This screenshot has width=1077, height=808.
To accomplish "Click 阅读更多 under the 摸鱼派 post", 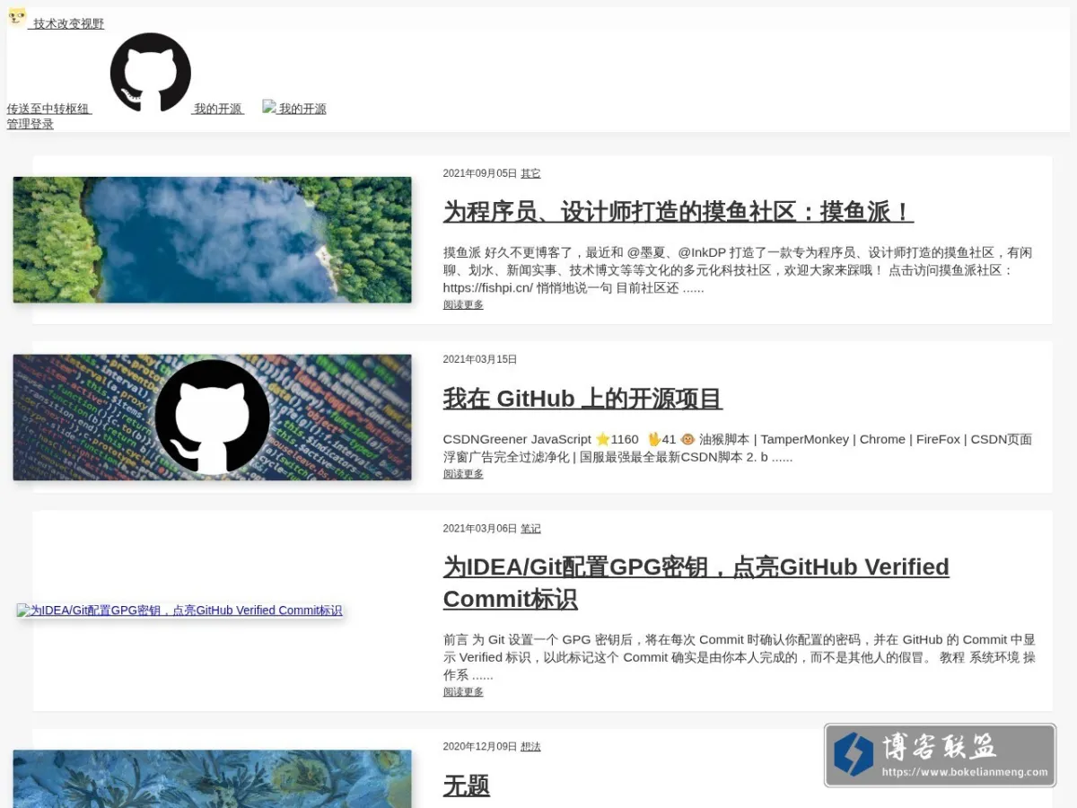I will 463,305.
